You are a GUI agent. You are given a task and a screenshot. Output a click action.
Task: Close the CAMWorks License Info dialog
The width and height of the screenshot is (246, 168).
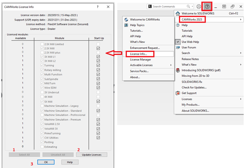pyautogui.click(x=108, y=7)
